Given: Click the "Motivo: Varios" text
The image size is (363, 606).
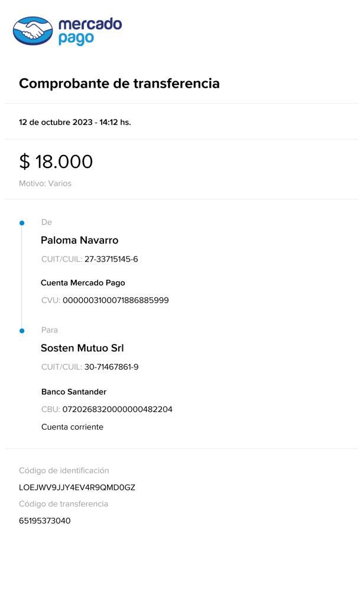Looking at the screenshot, I should point(45,183).
